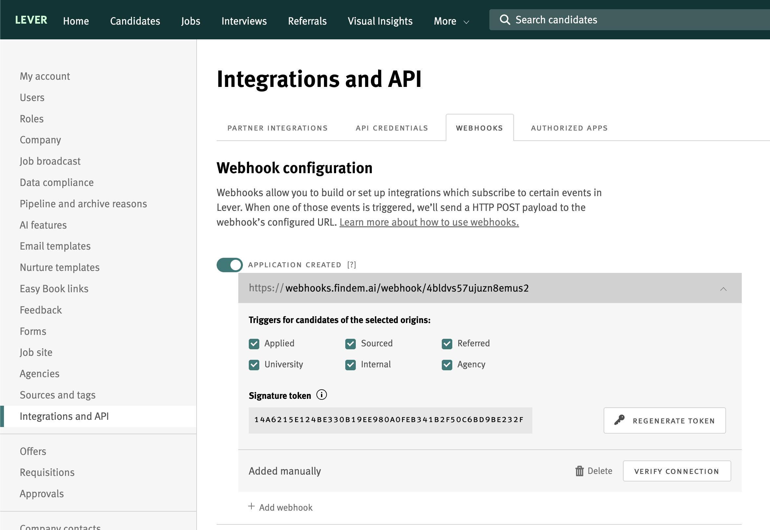Click Verify Connection button
Viewport: 770px width, 530px height.
pos(676,471)
